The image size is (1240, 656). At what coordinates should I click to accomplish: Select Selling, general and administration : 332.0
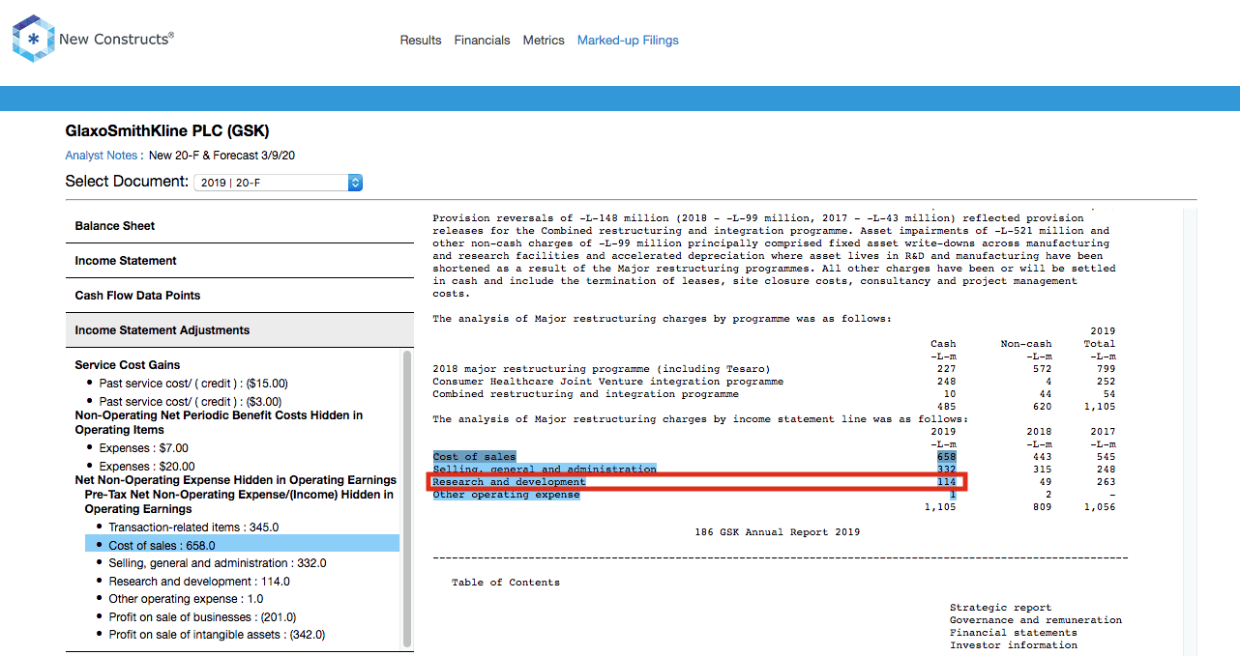click(218, 563)
